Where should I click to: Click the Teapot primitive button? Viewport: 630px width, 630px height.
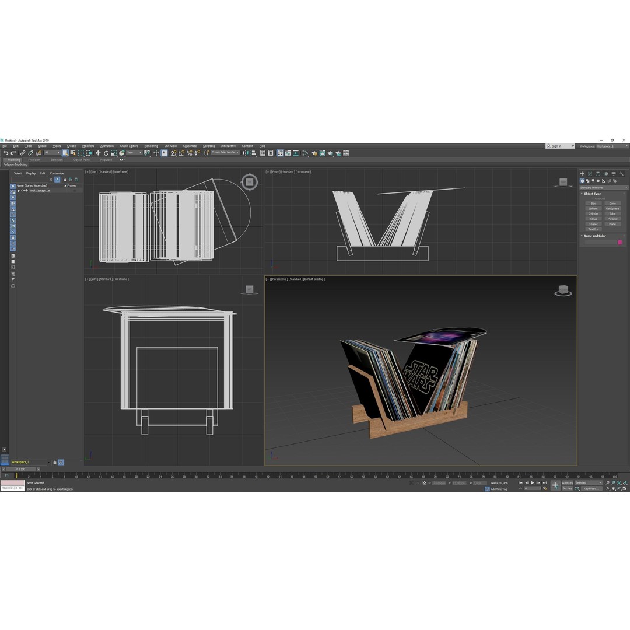593,224
